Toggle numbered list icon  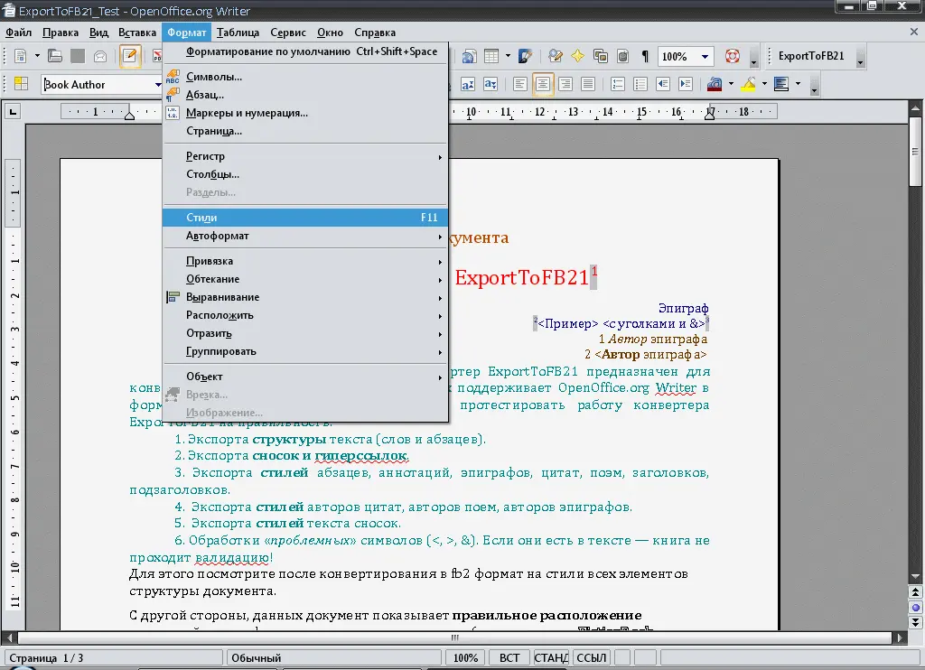[x=616, y=84]
